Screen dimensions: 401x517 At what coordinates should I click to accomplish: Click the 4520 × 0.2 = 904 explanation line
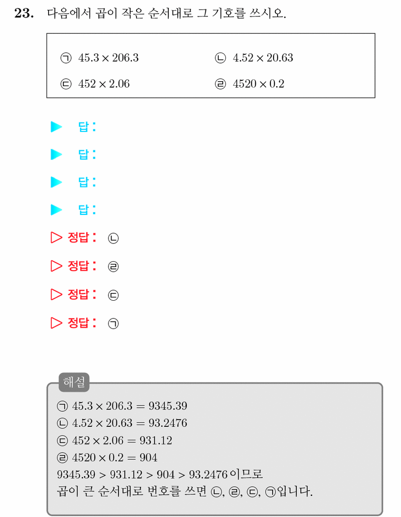107,458
